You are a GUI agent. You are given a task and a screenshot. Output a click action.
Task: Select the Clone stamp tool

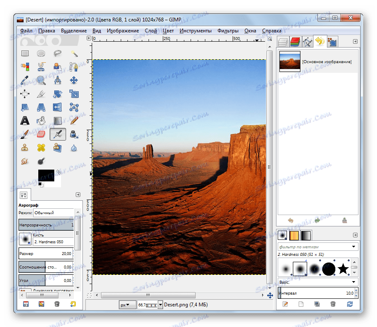coord(25,148)
